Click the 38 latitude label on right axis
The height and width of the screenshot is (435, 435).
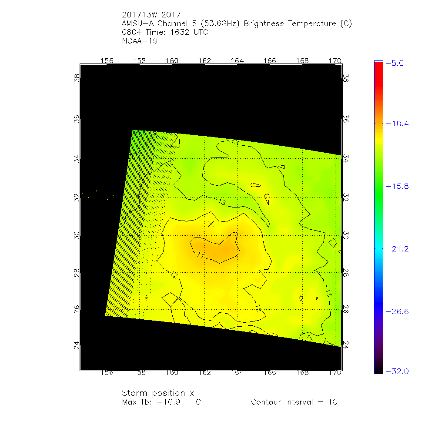(346, 78)
